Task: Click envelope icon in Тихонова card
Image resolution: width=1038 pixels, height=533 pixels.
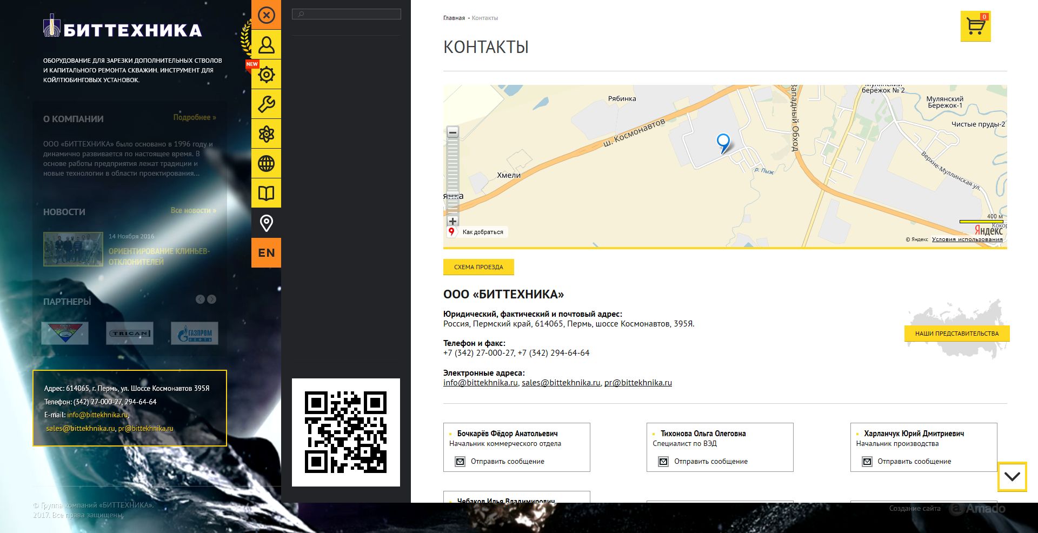Action: coord(663,462)
